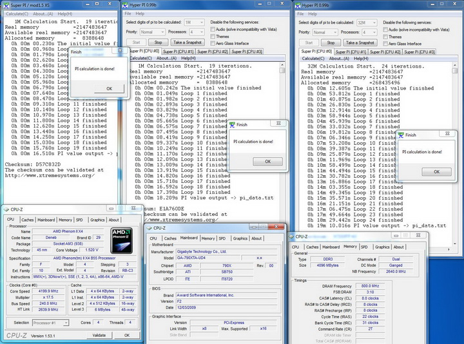Open About...(A) menu in Super PI mod1.5

[43, 14]
